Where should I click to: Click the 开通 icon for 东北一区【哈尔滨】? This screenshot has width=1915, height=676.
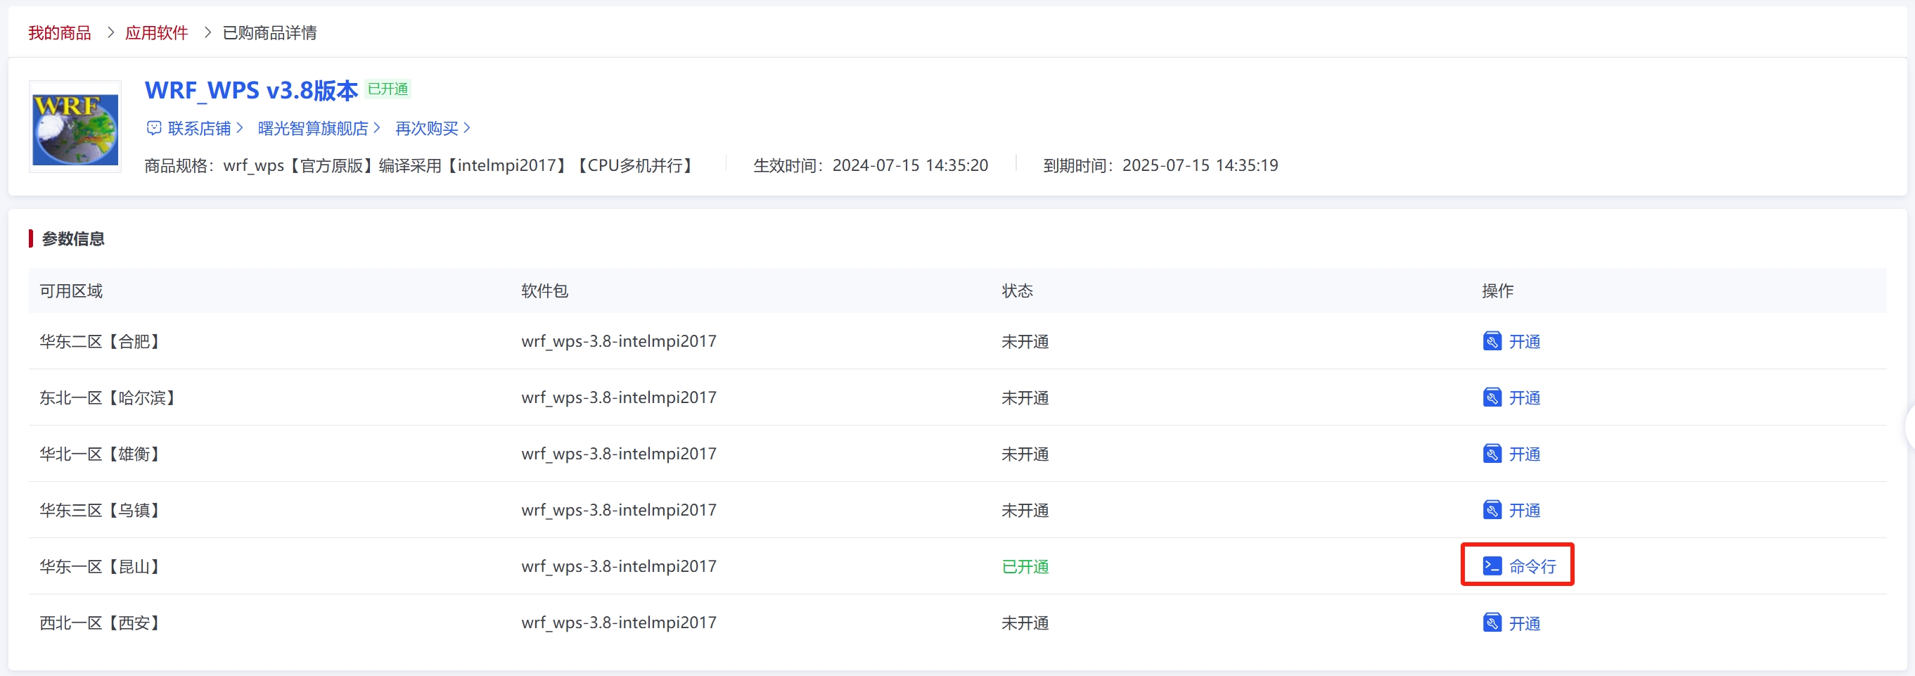pyautogui.click(x=1491, y=398)
